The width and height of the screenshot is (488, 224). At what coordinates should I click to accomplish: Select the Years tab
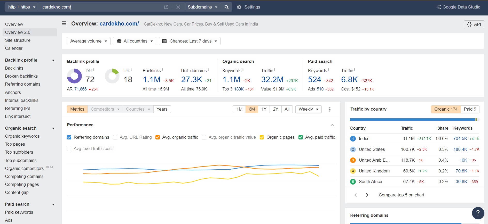tap(162, 109)
